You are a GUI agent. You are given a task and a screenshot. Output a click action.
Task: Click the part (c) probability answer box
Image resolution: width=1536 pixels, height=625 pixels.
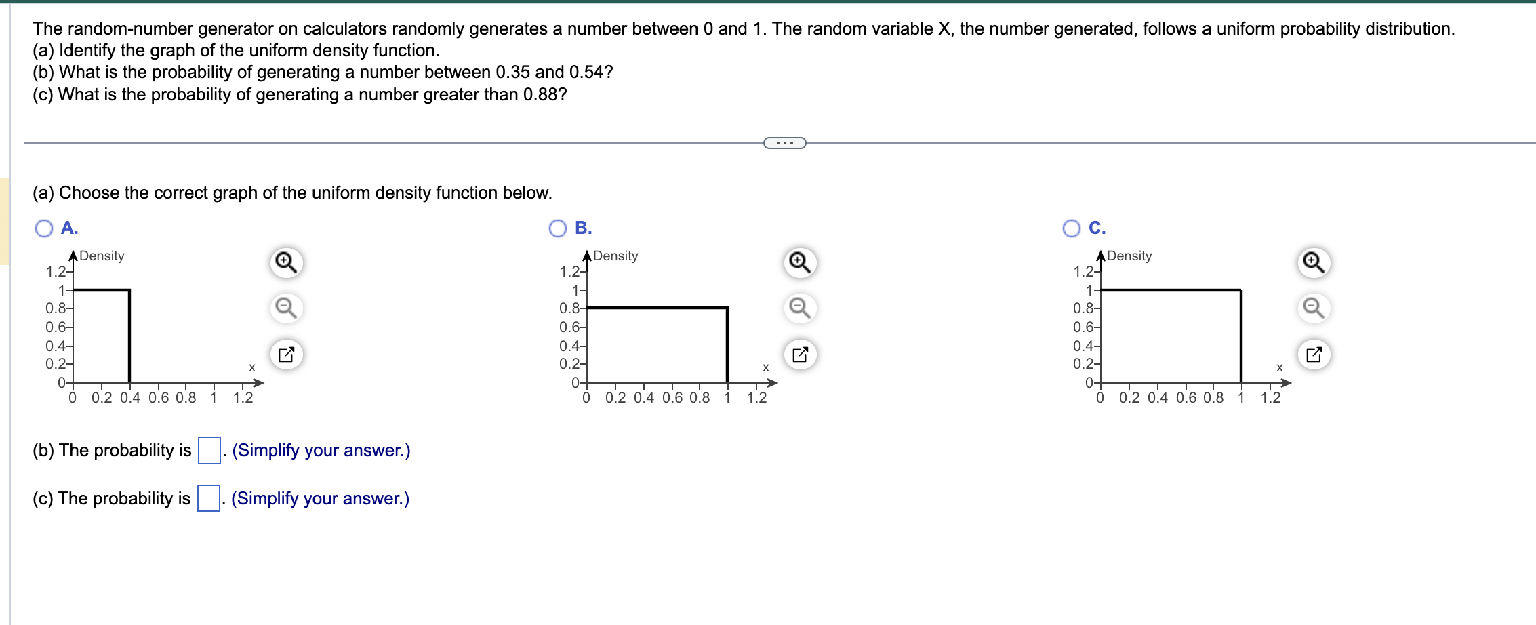tap(209, 498)
